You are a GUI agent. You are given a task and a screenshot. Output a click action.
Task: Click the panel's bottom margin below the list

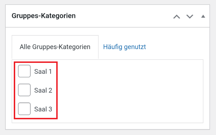click(107, 126)
